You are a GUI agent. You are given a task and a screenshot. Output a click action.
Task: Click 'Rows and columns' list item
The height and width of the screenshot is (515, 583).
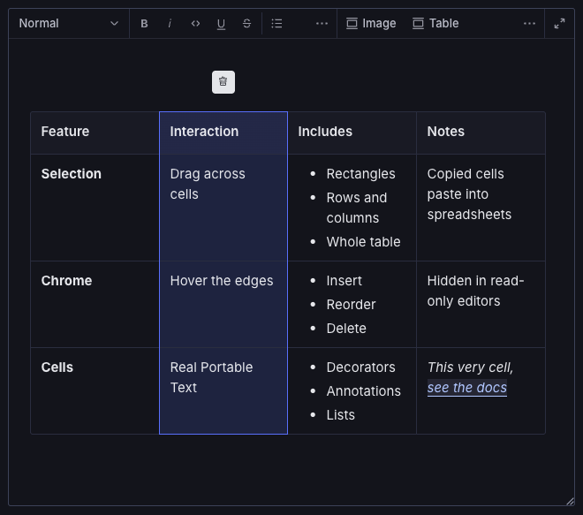[x=357, y=208]
